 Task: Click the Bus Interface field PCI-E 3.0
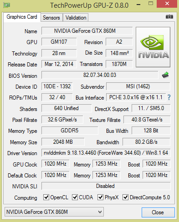point(136,97)
